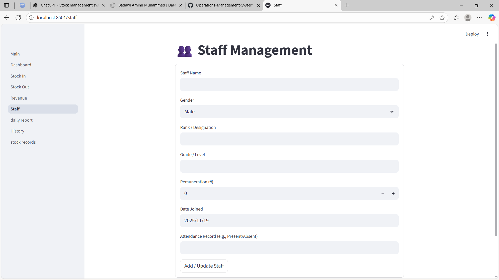Open the favorites bar icon

click(x=456, y=17)
